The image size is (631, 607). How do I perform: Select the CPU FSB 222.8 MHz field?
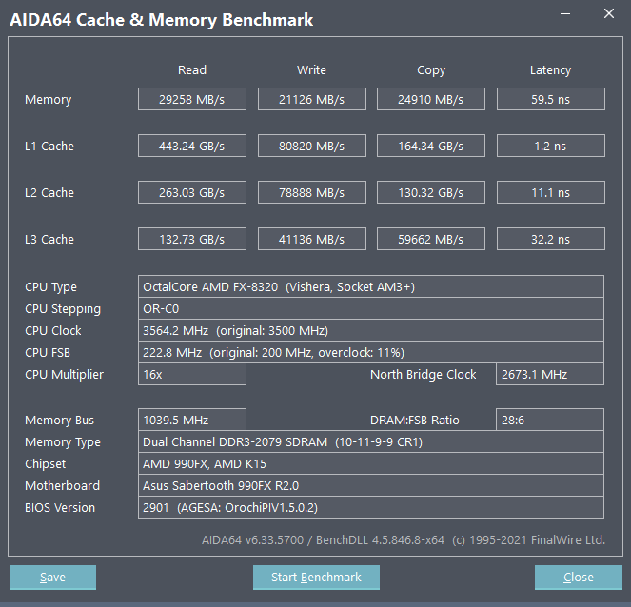click(x=370, y=352)
